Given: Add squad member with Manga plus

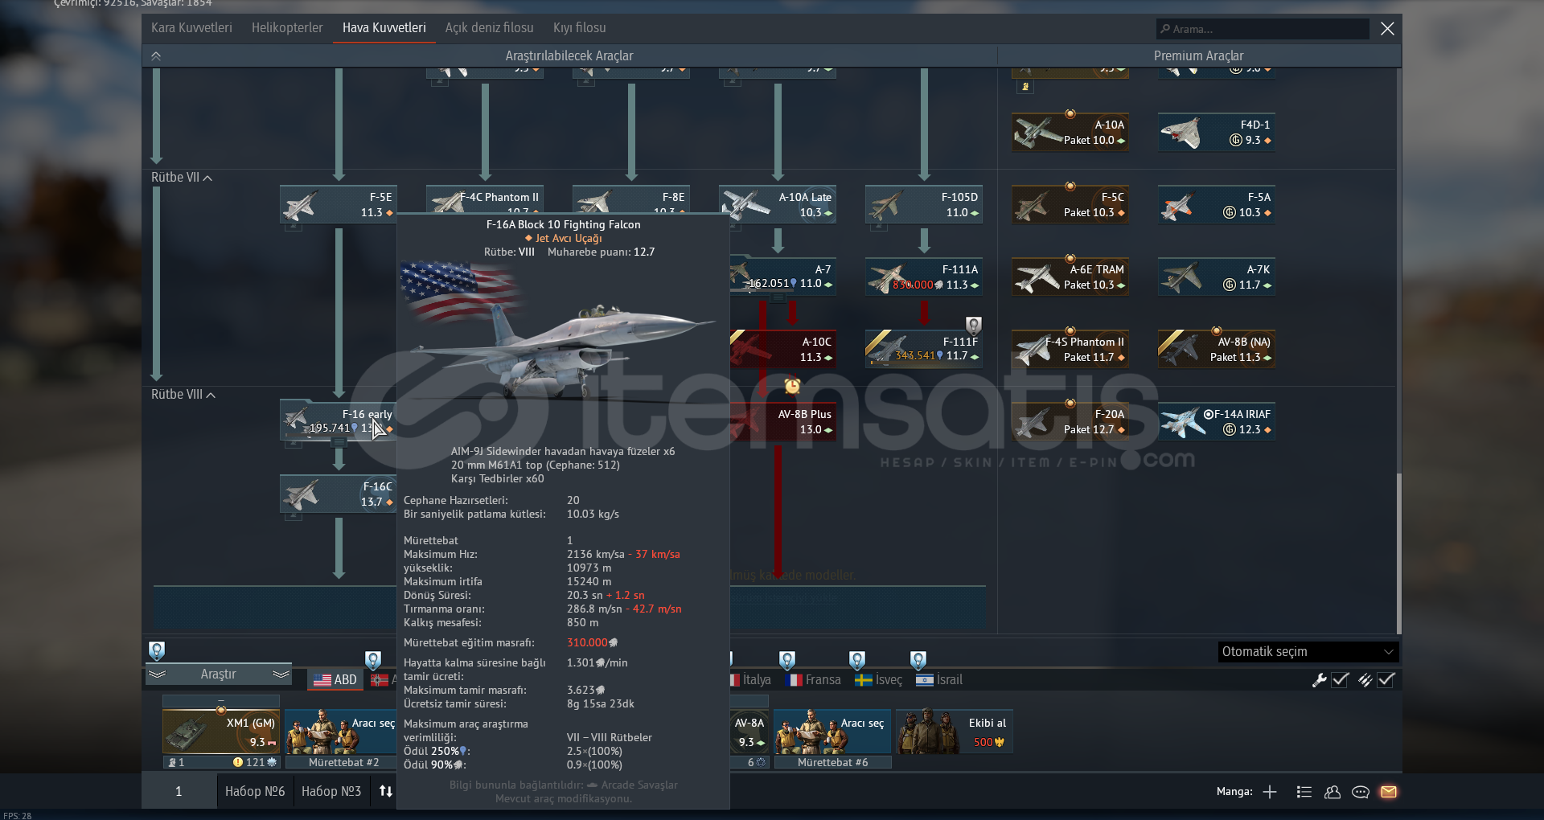Looking at the screenshot, I should tap(1270, 792).
